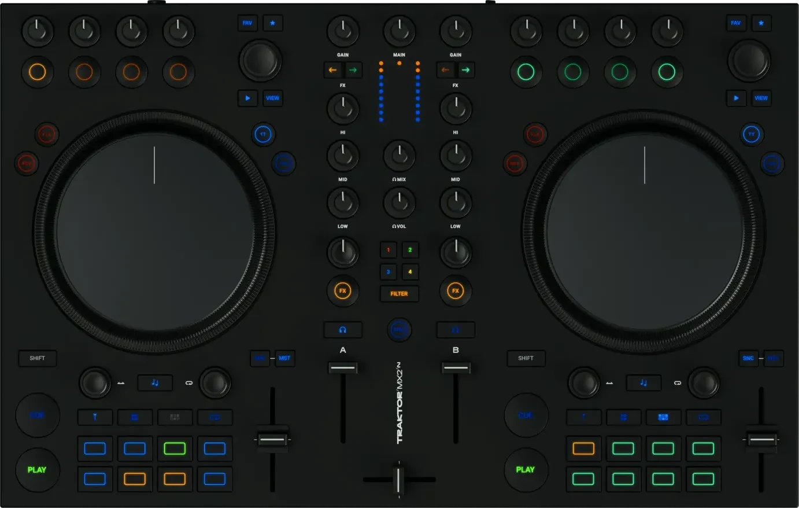
Task: Click the FAV button on deck A
Action: 247,23
